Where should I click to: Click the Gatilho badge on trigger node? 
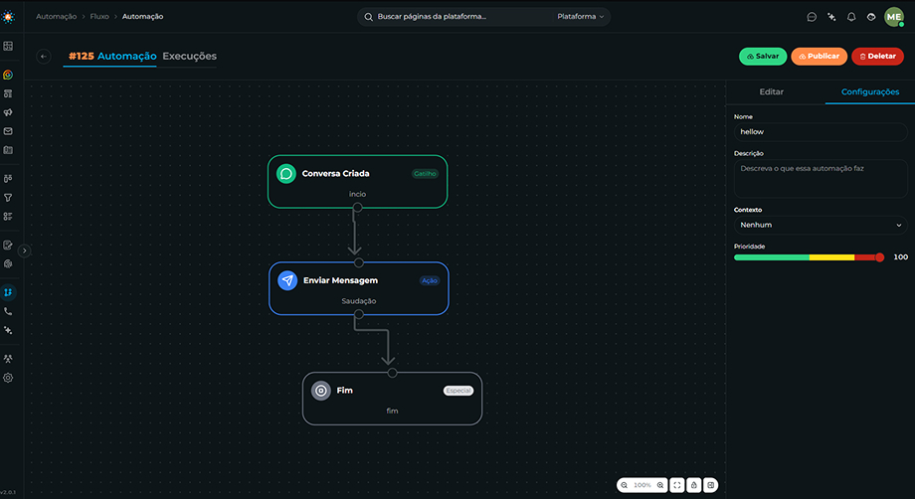[425, 174]
